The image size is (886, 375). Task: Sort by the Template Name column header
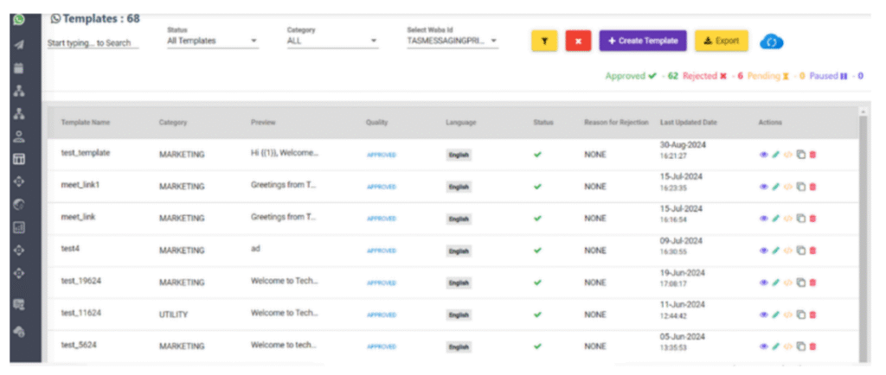tap(85, 123)
